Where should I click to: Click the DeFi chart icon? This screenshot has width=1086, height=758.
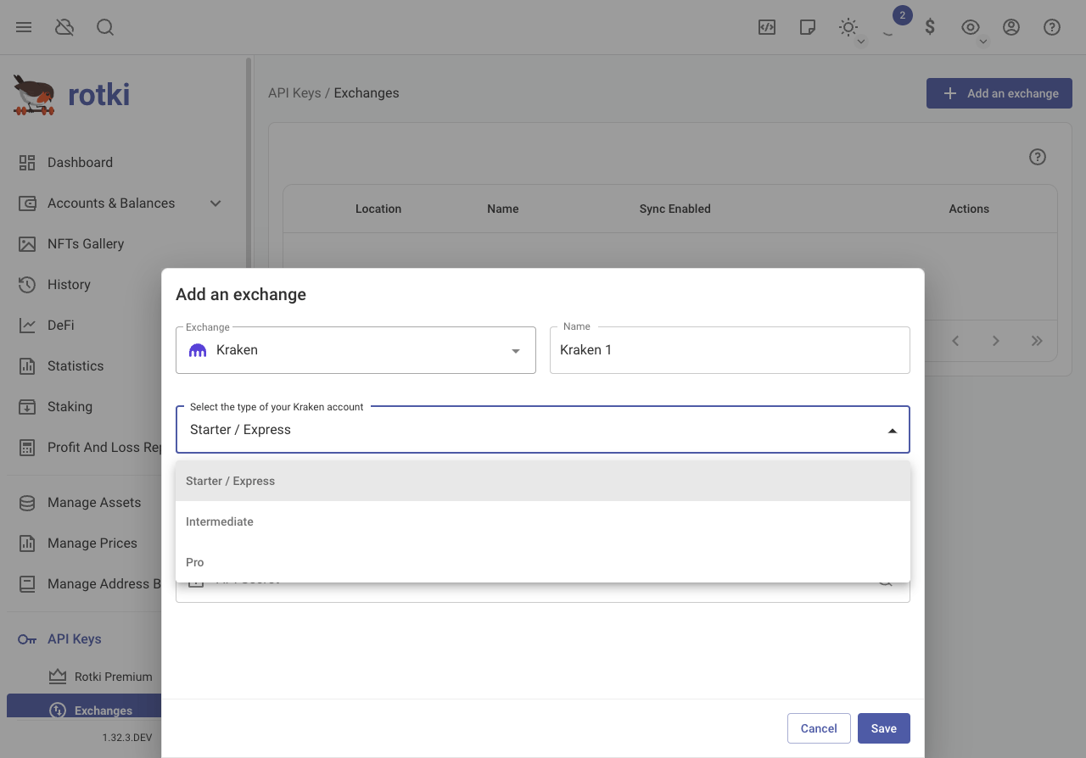[27, 326]
